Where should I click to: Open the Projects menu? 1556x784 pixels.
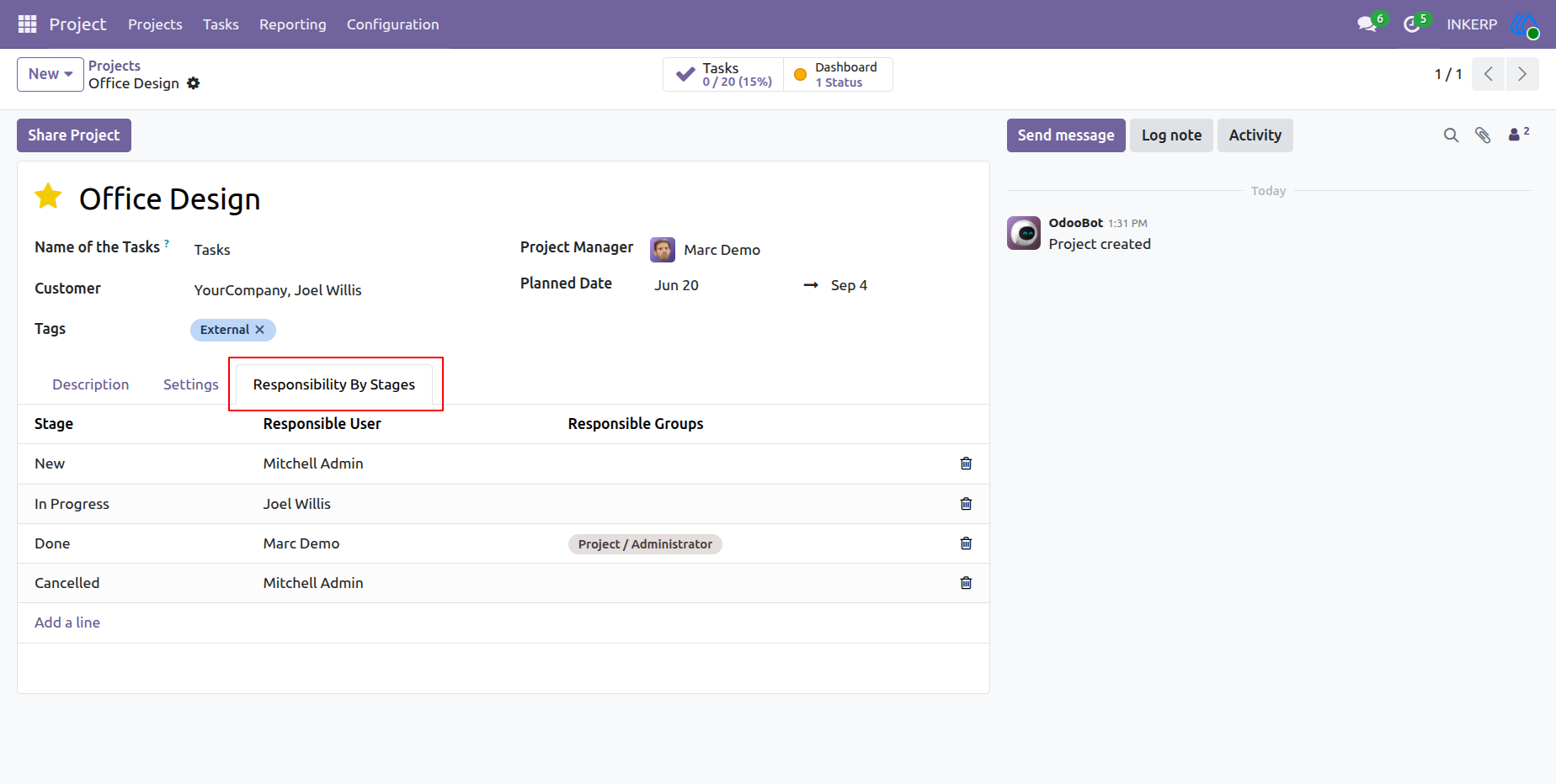(x=155, y=24)
